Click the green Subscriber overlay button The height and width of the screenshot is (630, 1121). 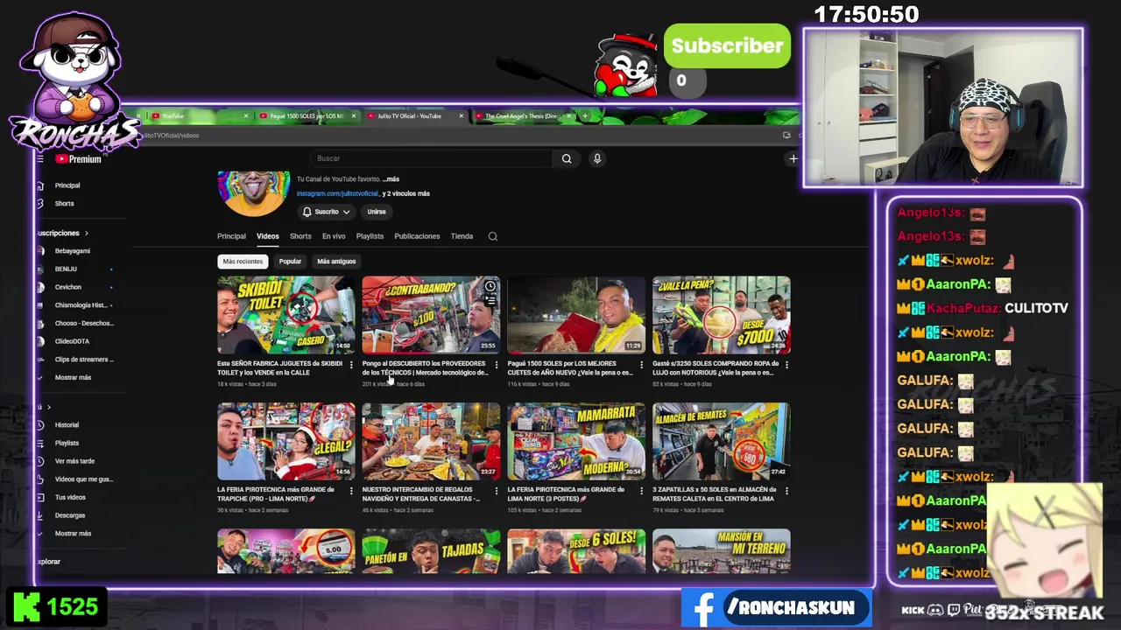tap(727, 46)
